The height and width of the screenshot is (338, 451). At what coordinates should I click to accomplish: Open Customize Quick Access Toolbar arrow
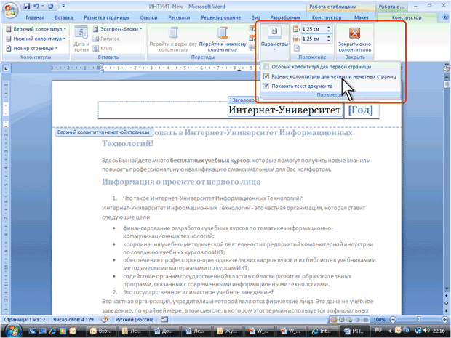pyautogui.click(x=63, y=6)
